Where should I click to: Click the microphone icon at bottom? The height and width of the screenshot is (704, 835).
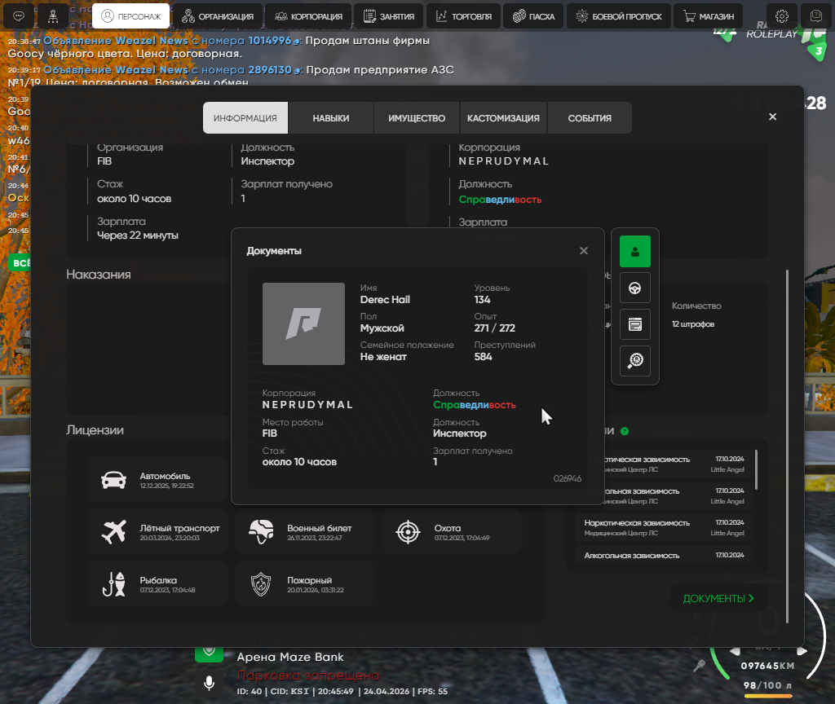[209, 683]
